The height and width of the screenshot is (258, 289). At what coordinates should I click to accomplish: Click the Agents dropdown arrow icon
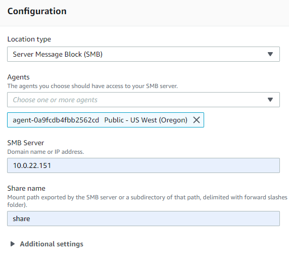270,100
